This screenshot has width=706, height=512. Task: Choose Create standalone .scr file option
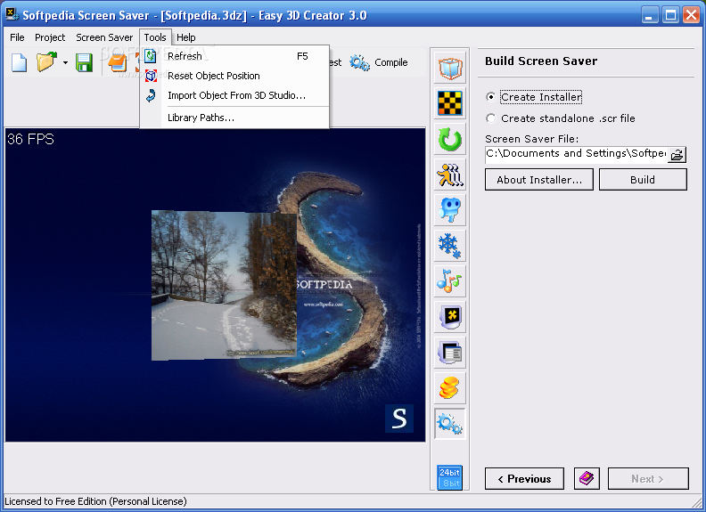(x=561, y=118)
